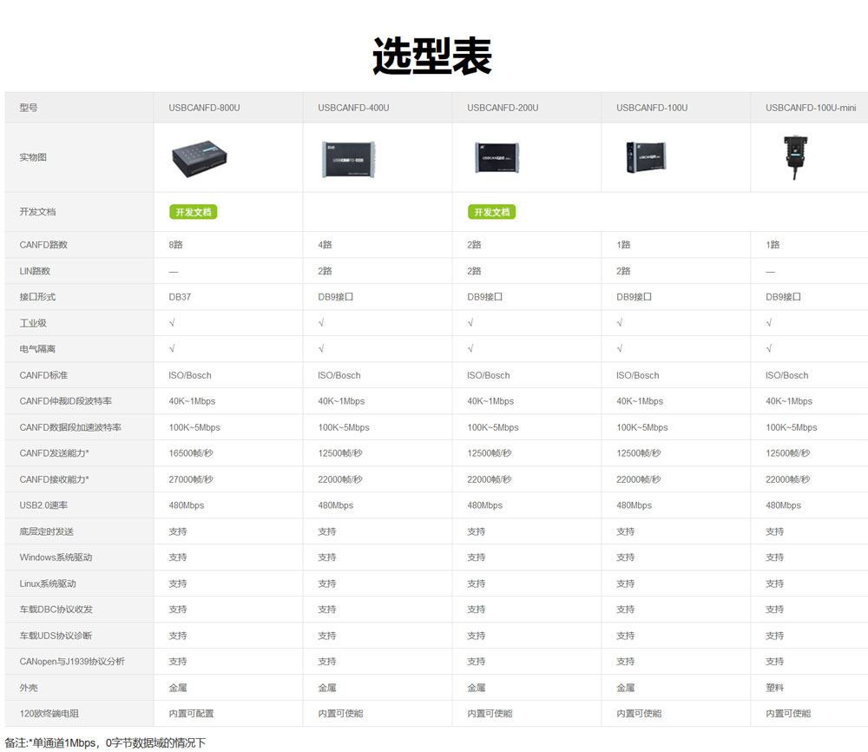Click the 27000帧/秒 receive capacity cell
This screenshot has width=868, height=752.
pyautogui.click(x=191, y=479)
